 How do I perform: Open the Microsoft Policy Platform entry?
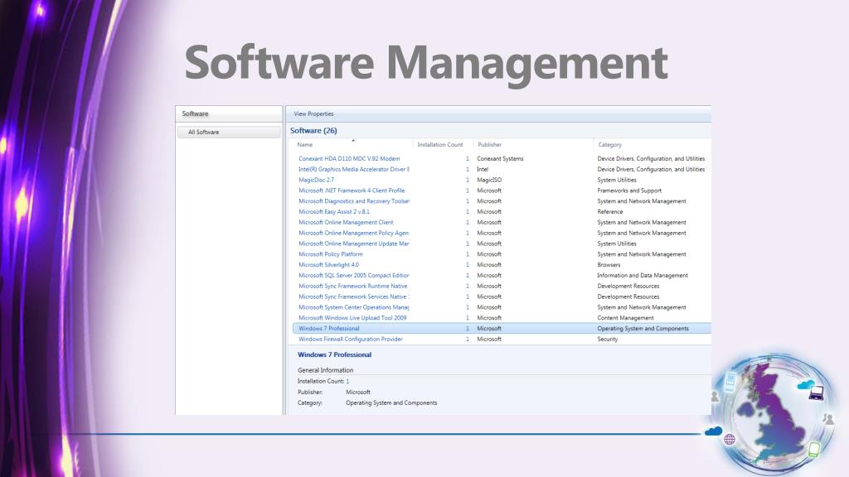[330, 254]
